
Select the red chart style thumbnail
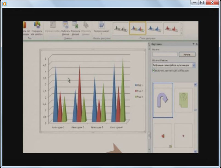[x=171, y=28]
